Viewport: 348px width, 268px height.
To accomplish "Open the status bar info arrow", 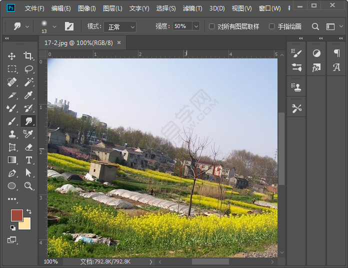I will (151, 262).
